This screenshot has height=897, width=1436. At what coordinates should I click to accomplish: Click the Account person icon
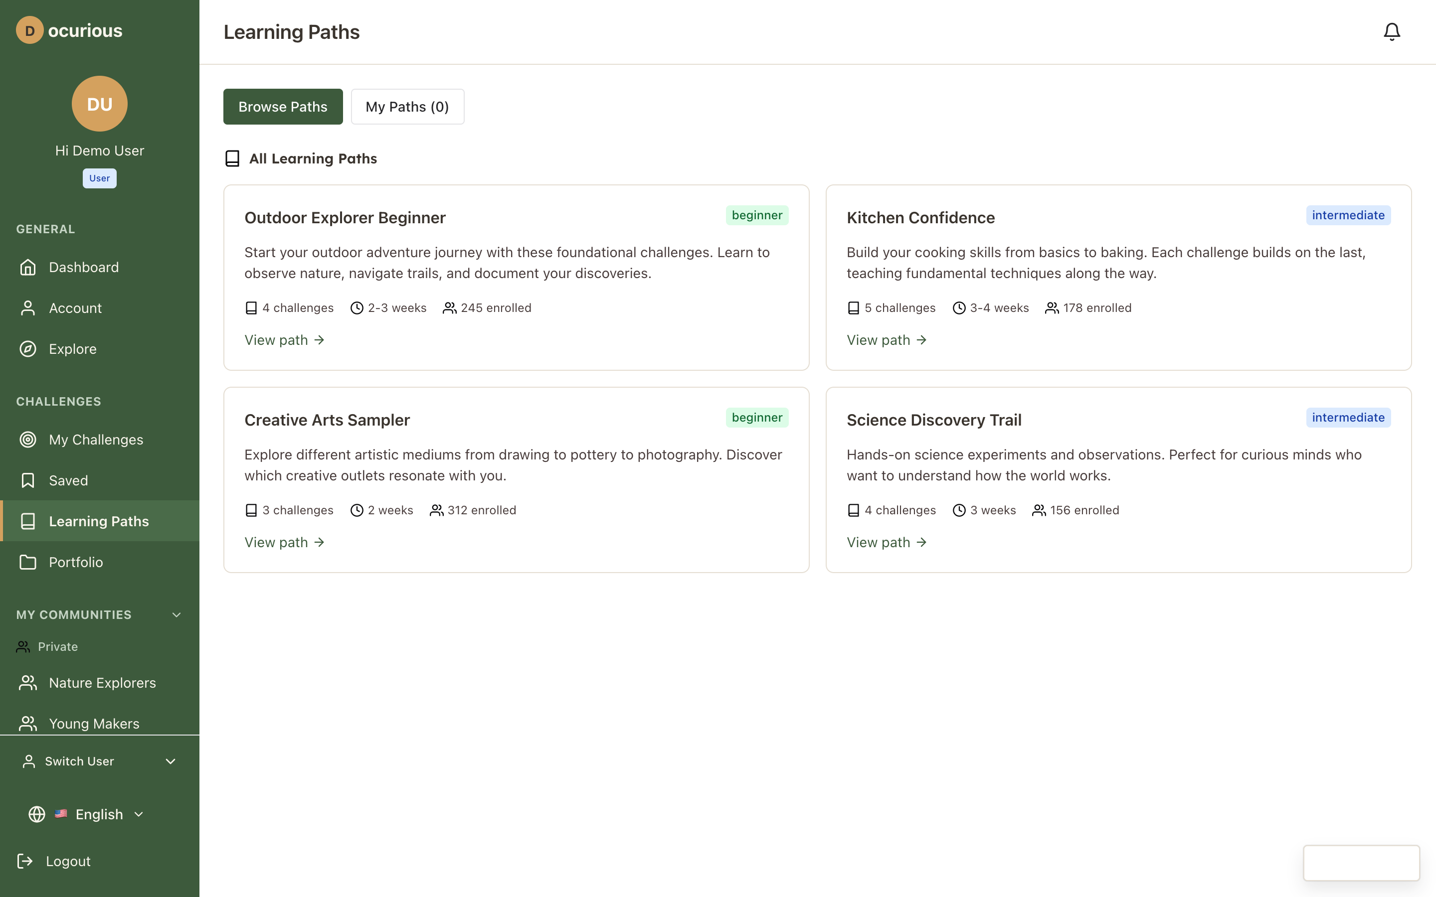(28, 308)
